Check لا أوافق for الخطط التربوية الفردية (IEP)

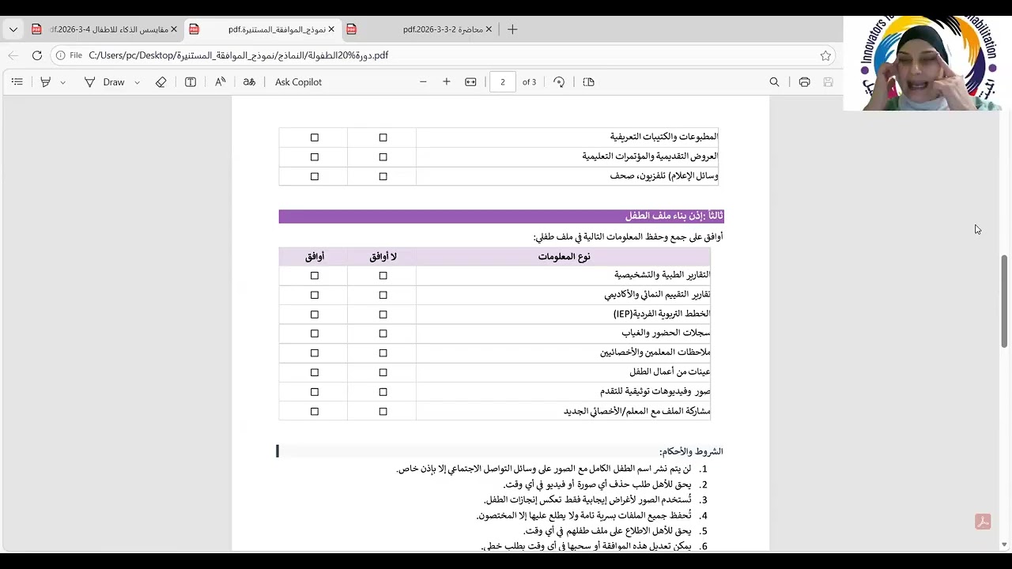click(383, 315)
